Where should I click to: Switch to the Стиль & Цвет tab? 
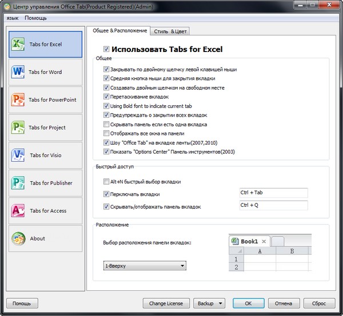tap(170, 31)
